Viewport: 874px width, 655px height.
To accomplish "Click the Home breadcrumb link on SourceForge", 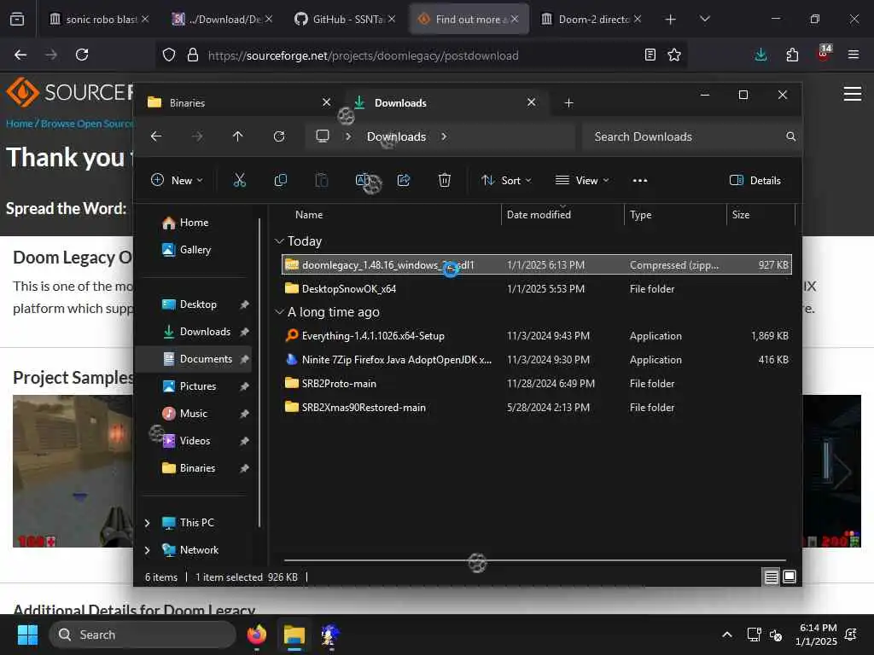I will (x=20, y=124).
